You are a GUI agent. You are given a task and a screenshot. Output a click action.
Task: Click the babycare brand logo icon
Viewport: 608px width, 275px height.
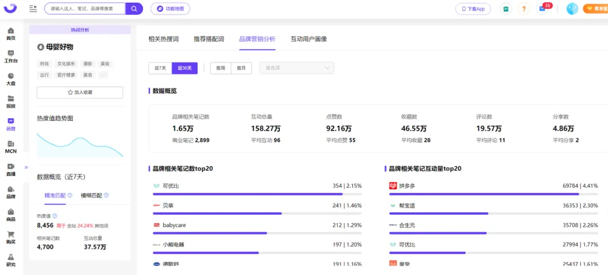(x=157, y=225)
